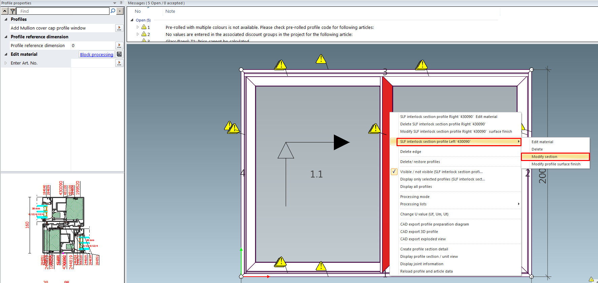Click the red interlock profile in drawing

(386, 202)
